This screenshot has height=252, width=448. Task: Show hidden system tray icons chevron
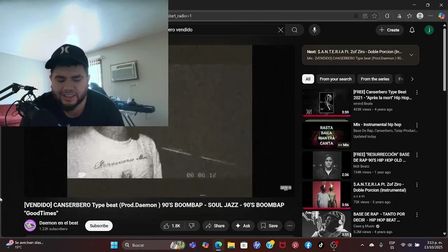[362, 245]
